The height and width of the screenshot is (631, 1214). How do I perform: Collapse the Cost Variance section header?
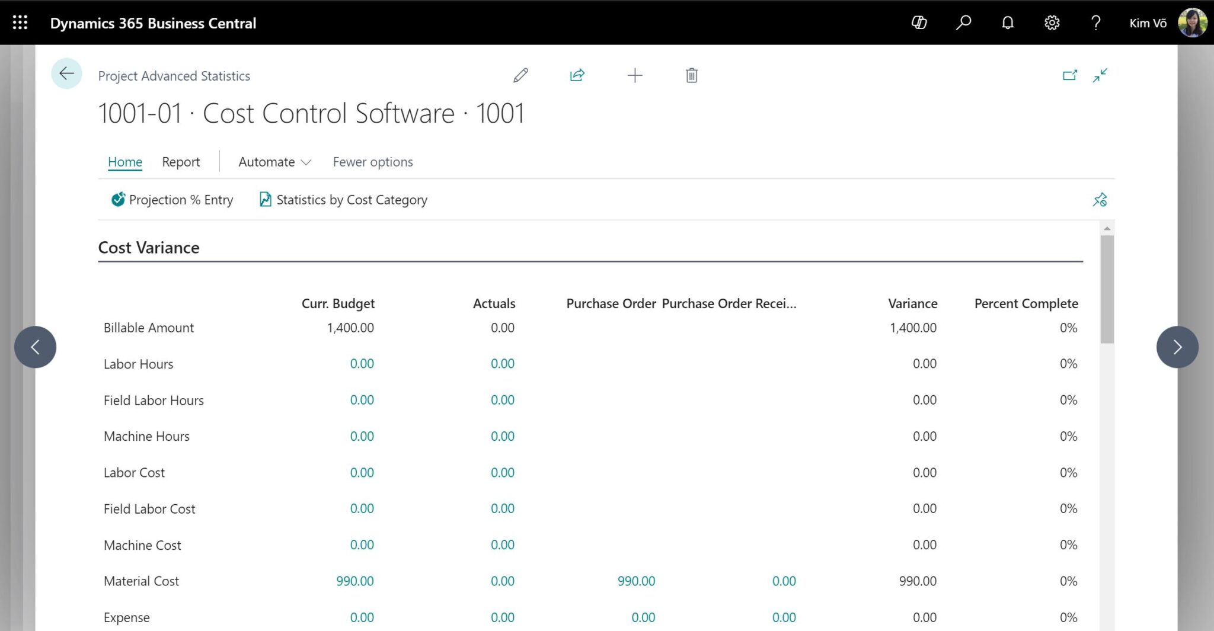pos(149,248)
